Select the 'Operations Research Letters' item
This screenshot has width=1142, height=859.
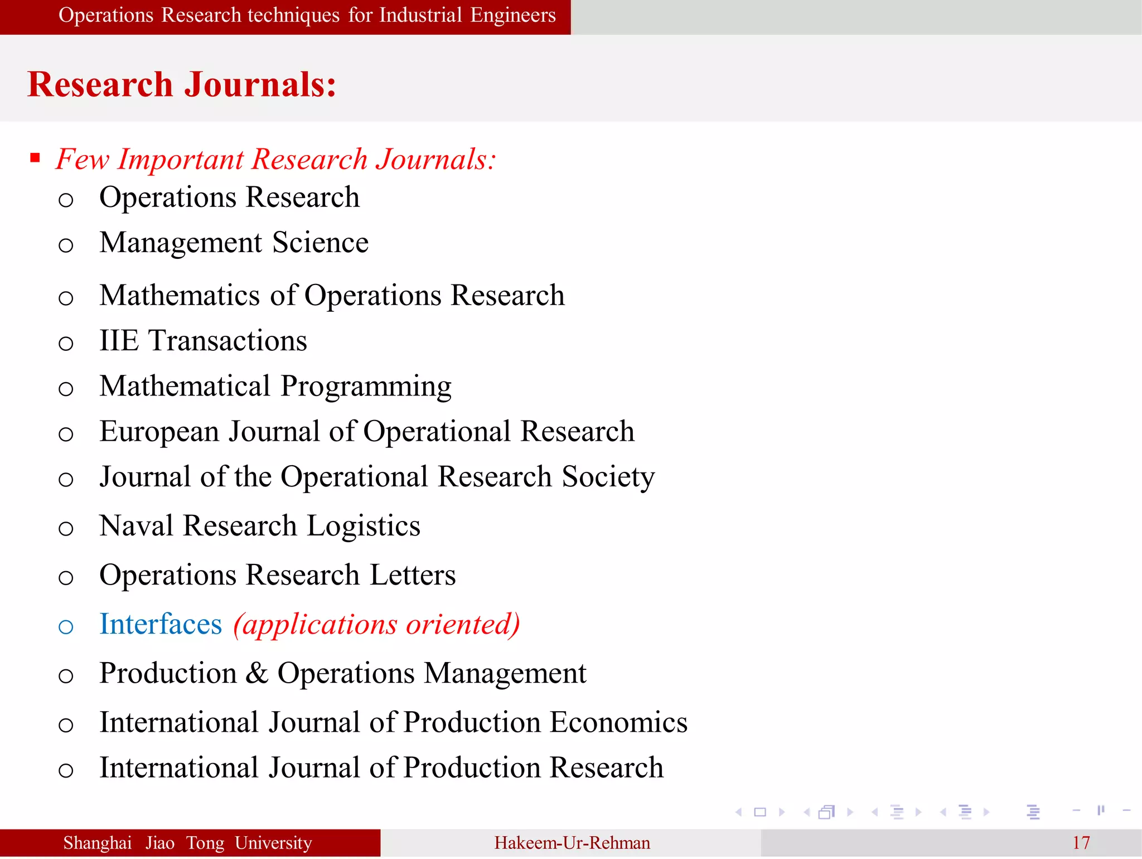pos(278,575)
